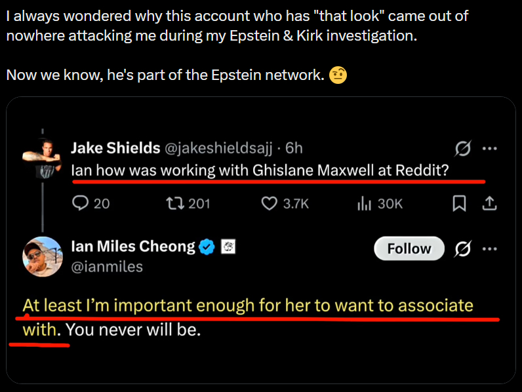The height and width of the screenshot is (392, 522).
Task: Like the Jake Shields tweet
Action: click(270, 204)
